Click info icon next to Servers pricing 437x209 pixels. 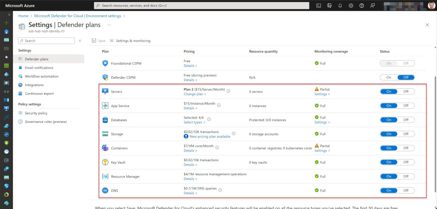click(228, 90)
